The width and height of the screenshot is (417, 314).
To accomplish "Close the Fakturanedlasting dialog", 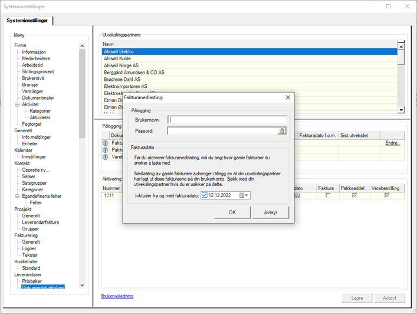I will 288,97.
